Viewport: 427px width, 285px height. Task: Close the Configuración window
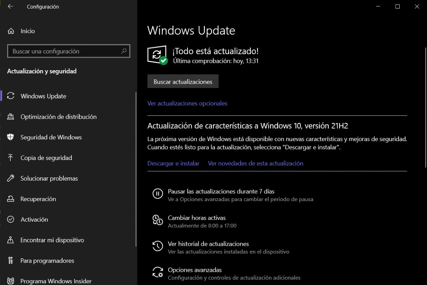coord(417,6)
